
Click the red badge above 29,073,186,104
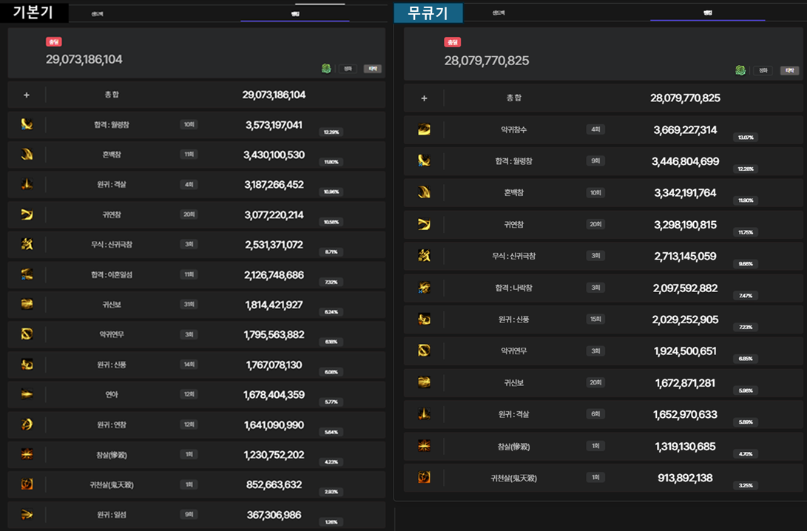(x=53, y=42)
